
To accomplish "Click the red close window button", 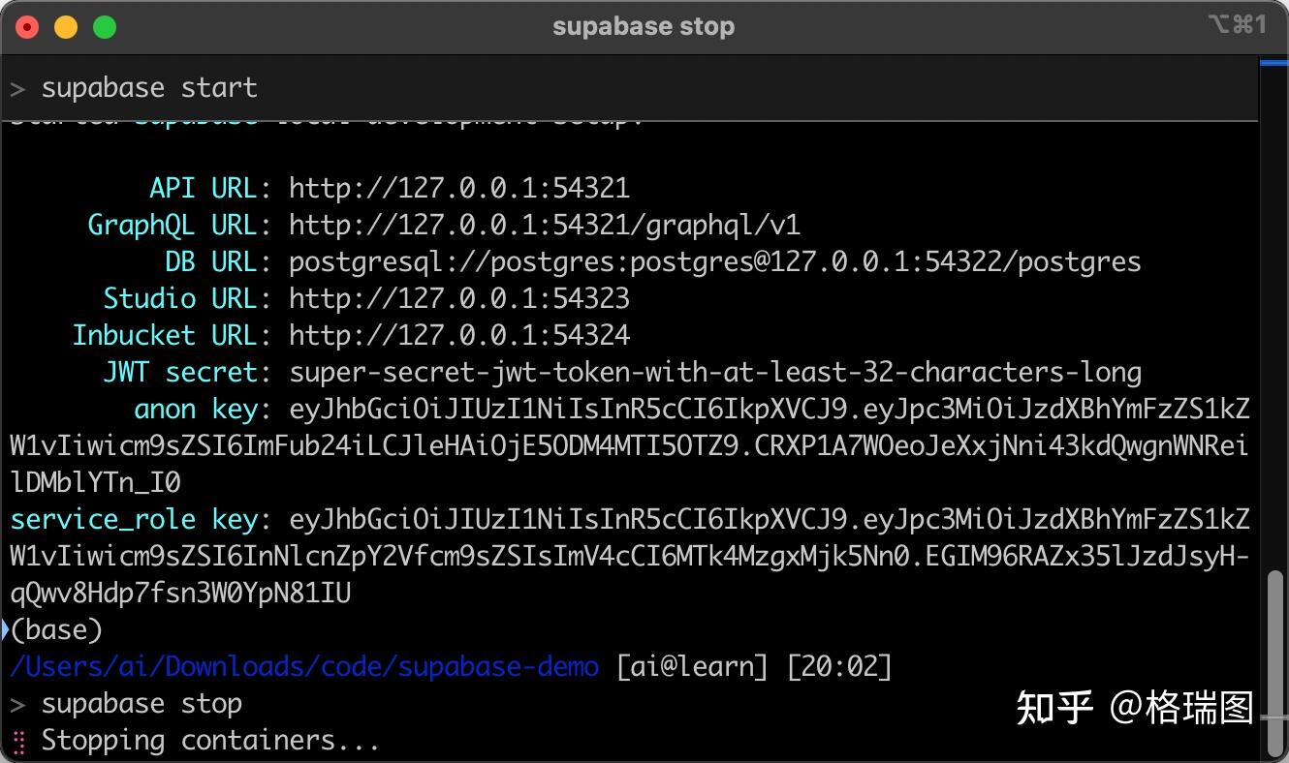I will [27, 27].
